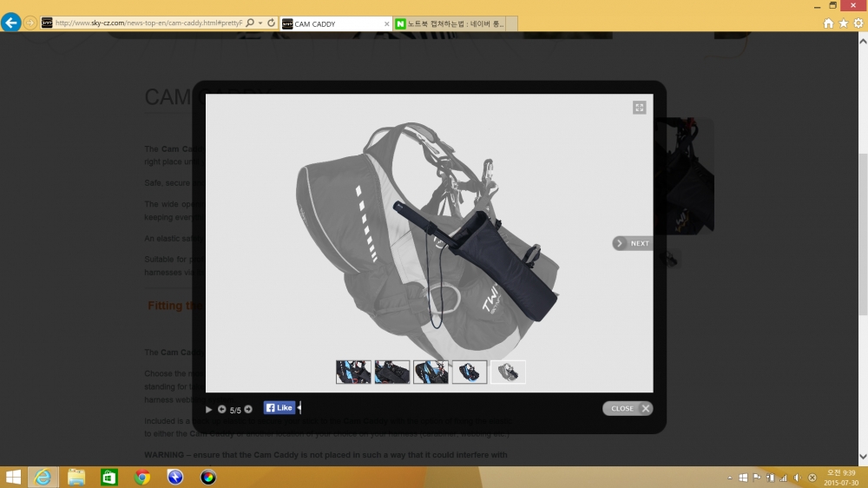Click the vertical scrollbar thumb
Screen dimensions: 868x488
tap(863, 234)
